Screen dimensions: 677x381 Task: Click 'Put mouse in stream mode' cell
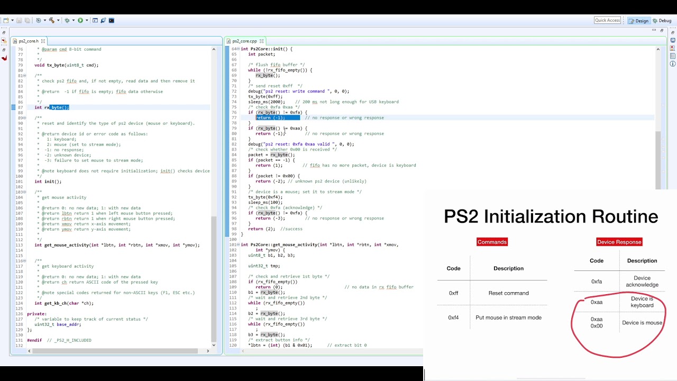pyautogui.click(x=508, y=317)
